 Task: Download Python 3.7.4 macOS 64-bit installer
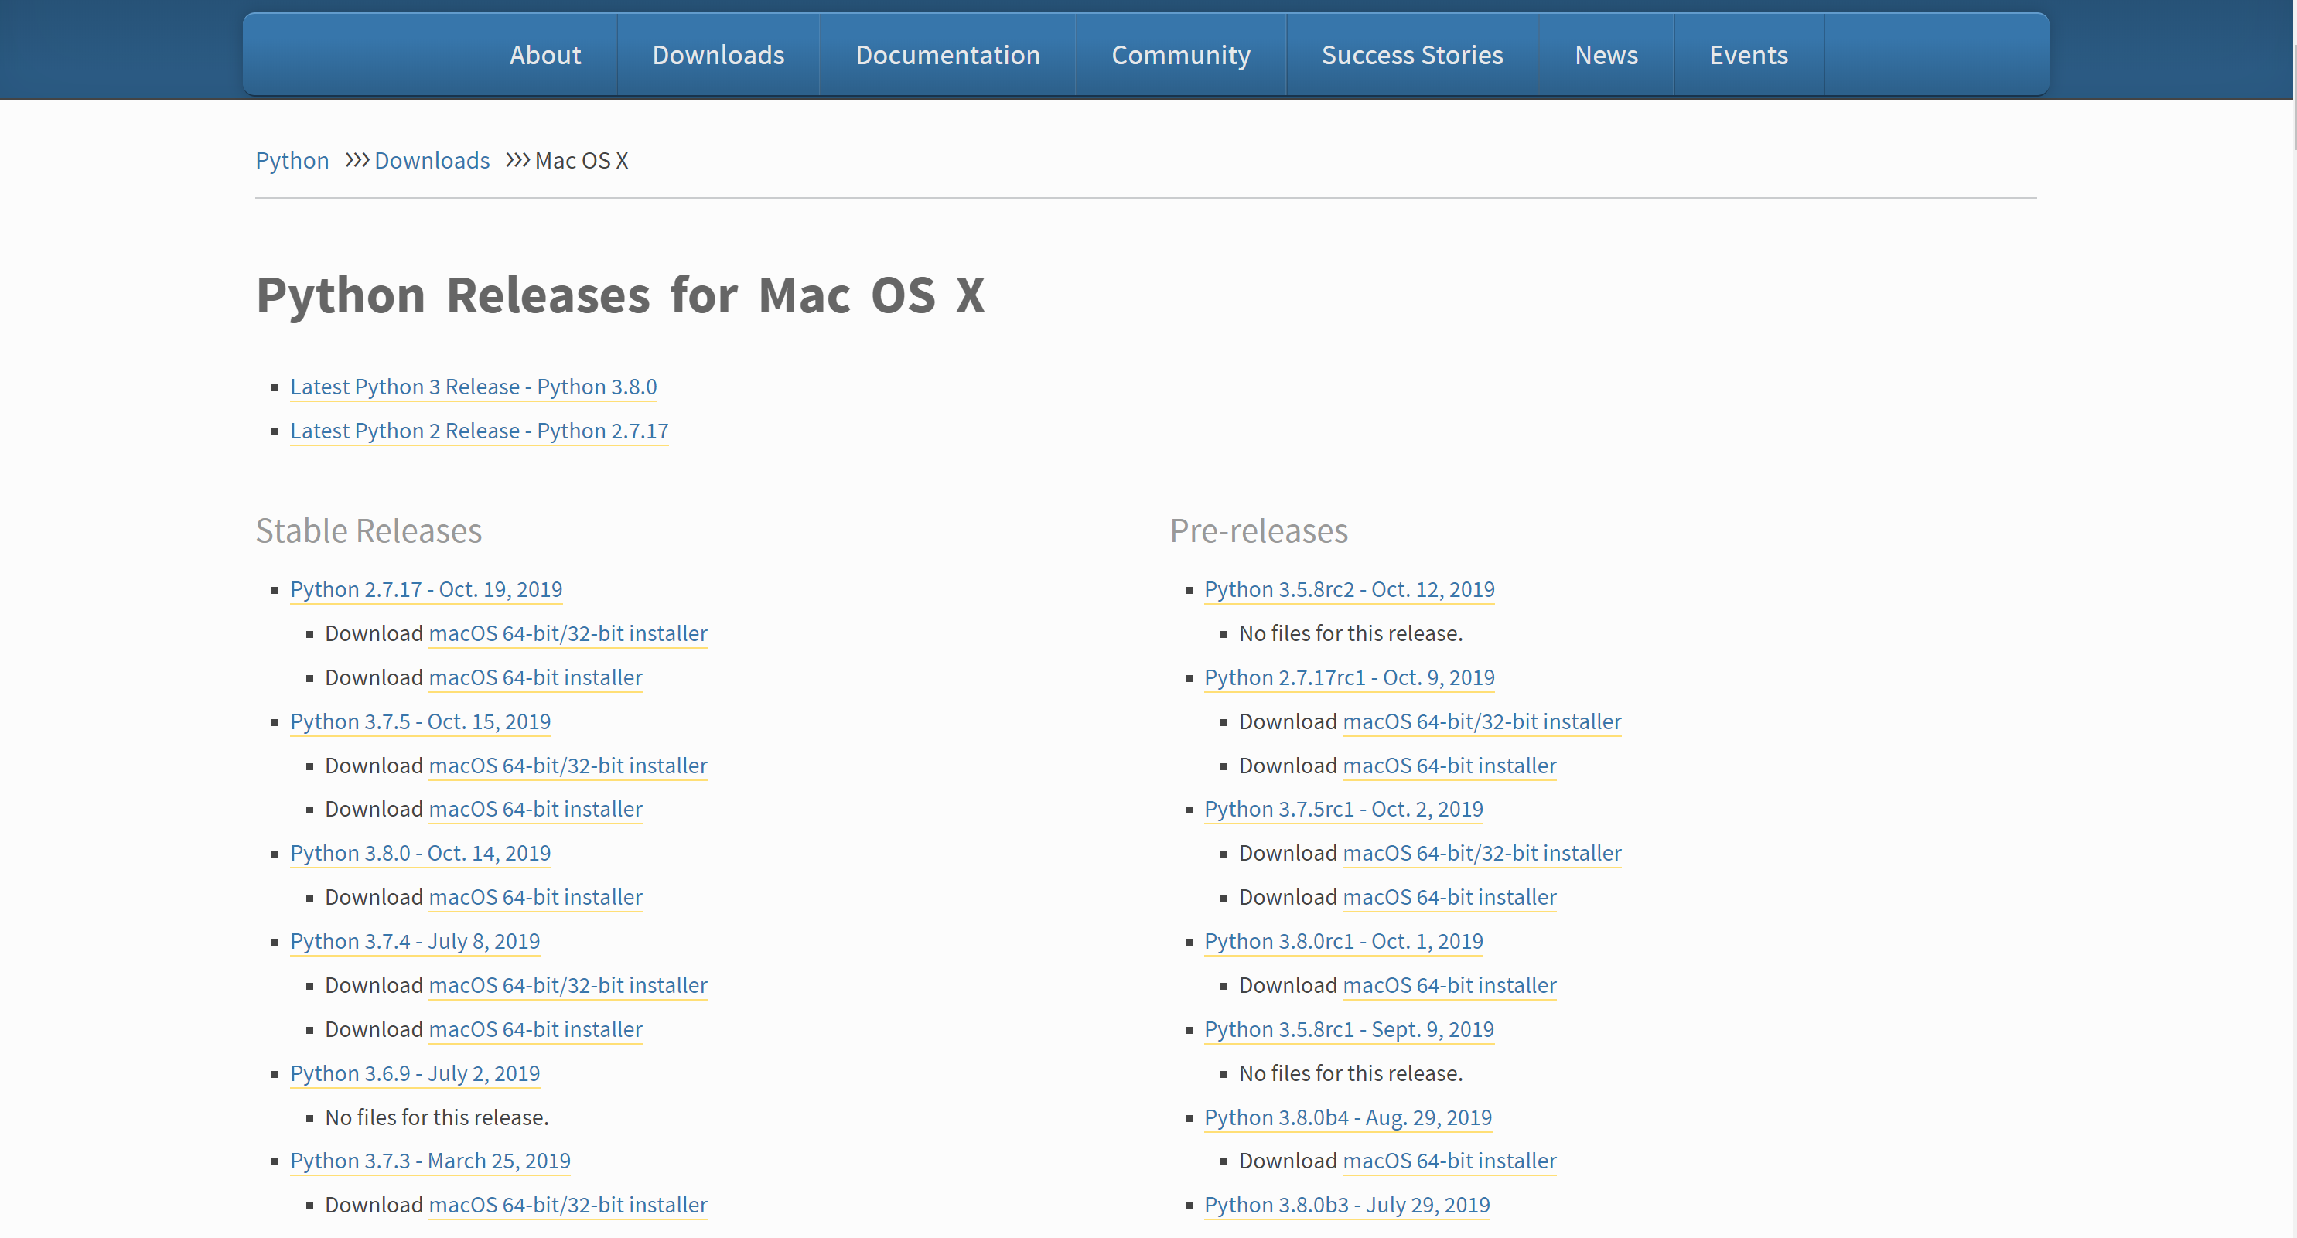pyautogui.click(x=535, y=1029)
